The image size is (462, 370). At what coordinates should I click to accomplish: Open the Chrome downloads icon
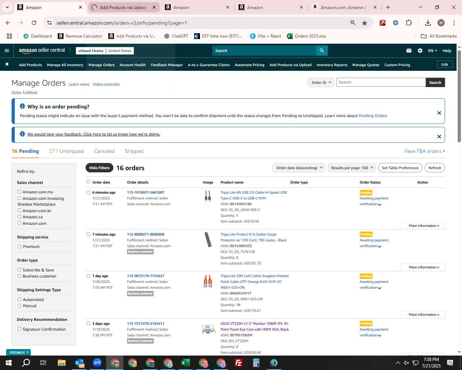(x=428, y=23)
